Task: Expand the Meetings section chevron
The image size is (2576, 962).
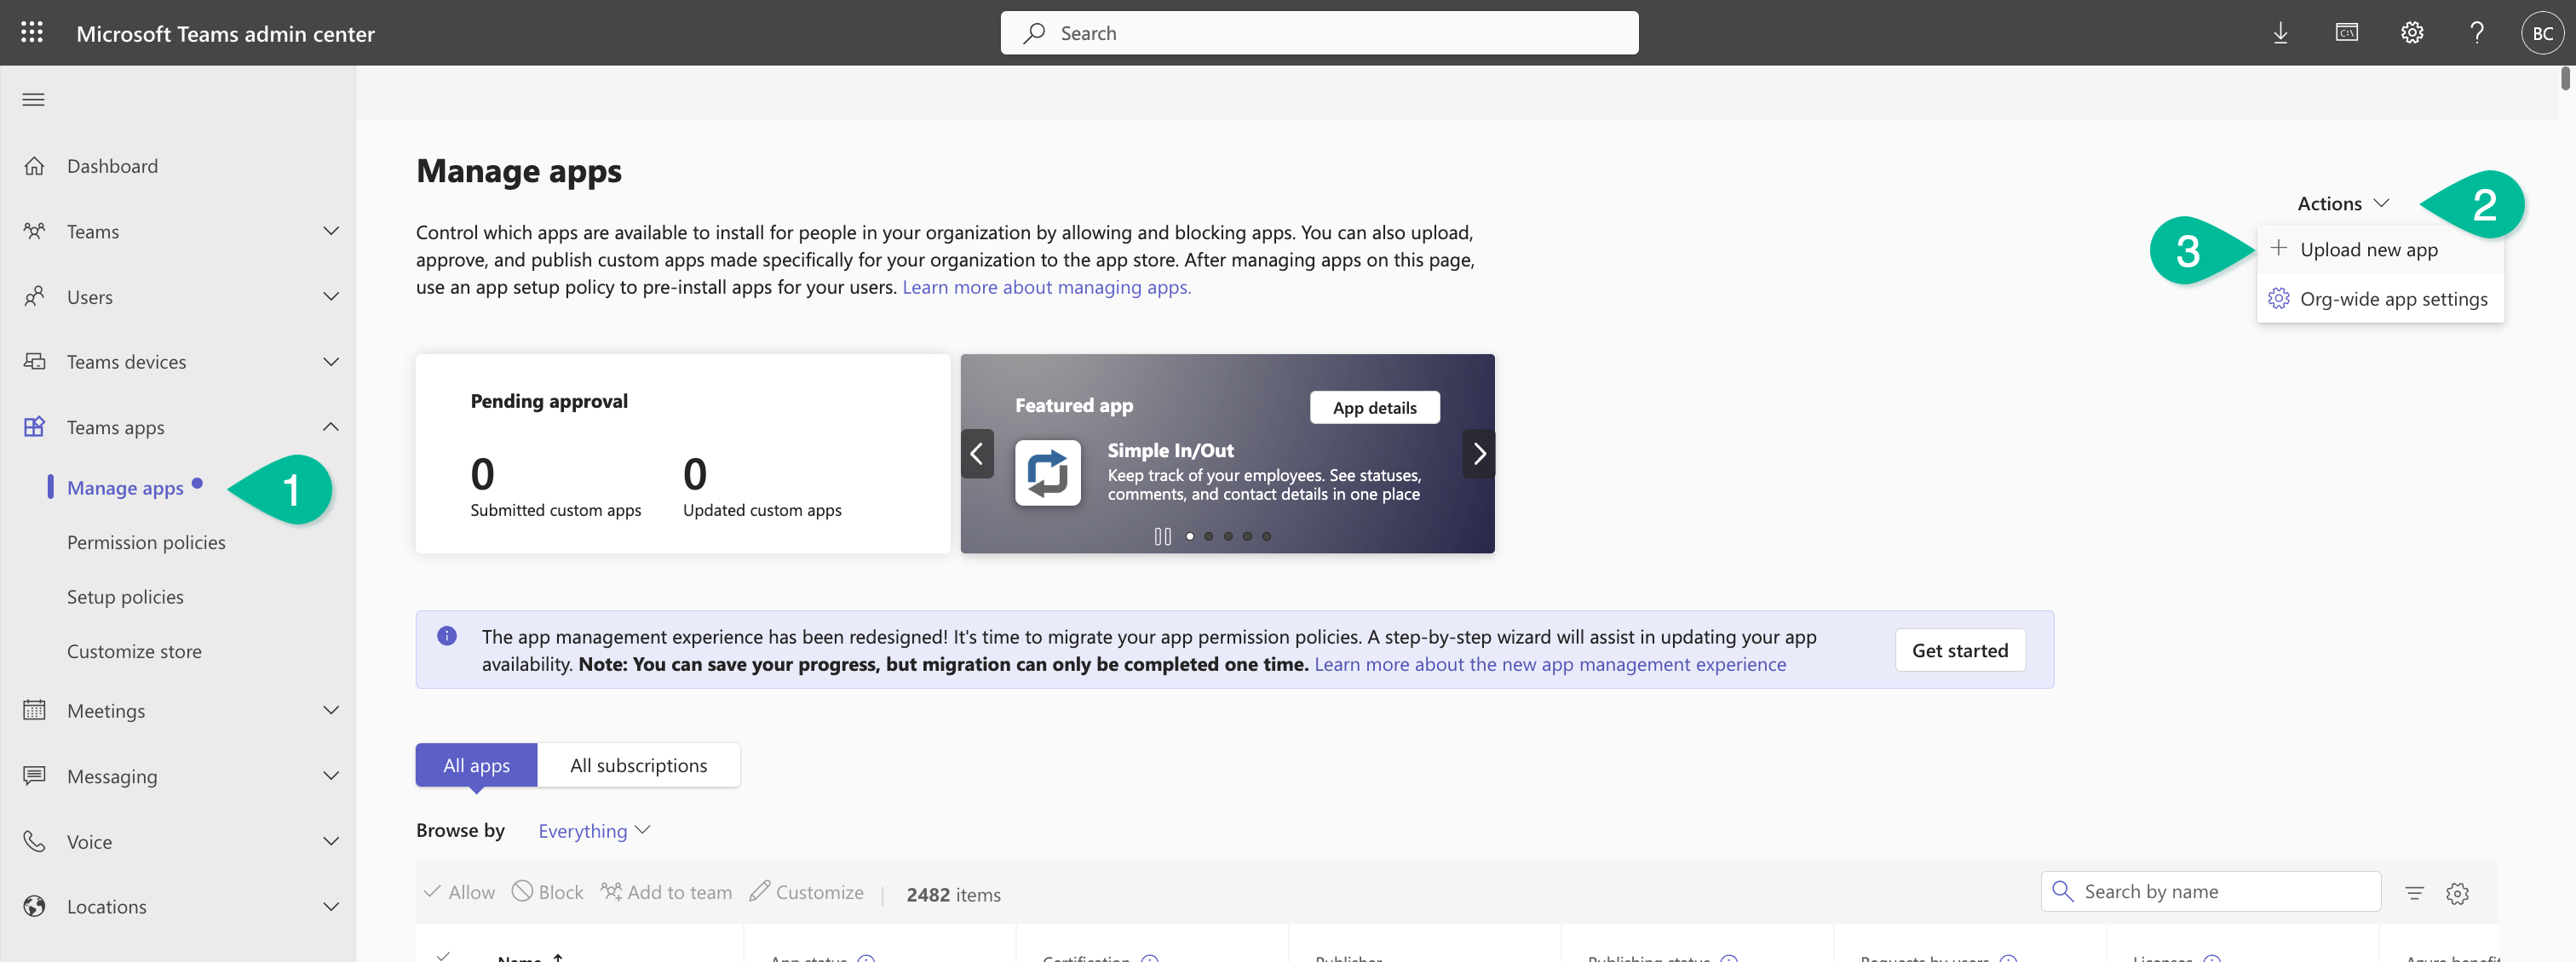Action: [331, 710]
